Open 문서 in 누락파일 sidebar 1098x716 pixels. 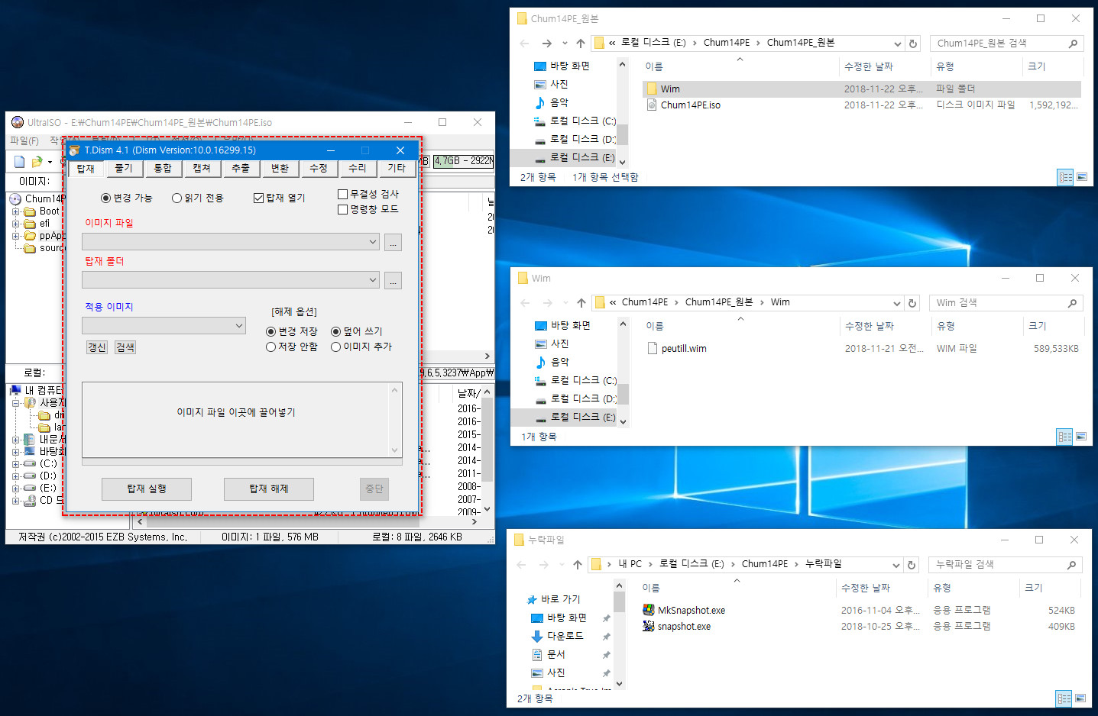coord(549,654)
